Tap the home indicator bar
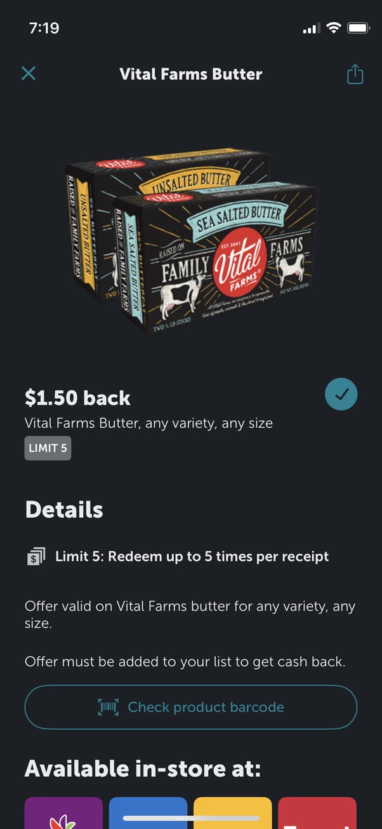 tap(191, 818)
